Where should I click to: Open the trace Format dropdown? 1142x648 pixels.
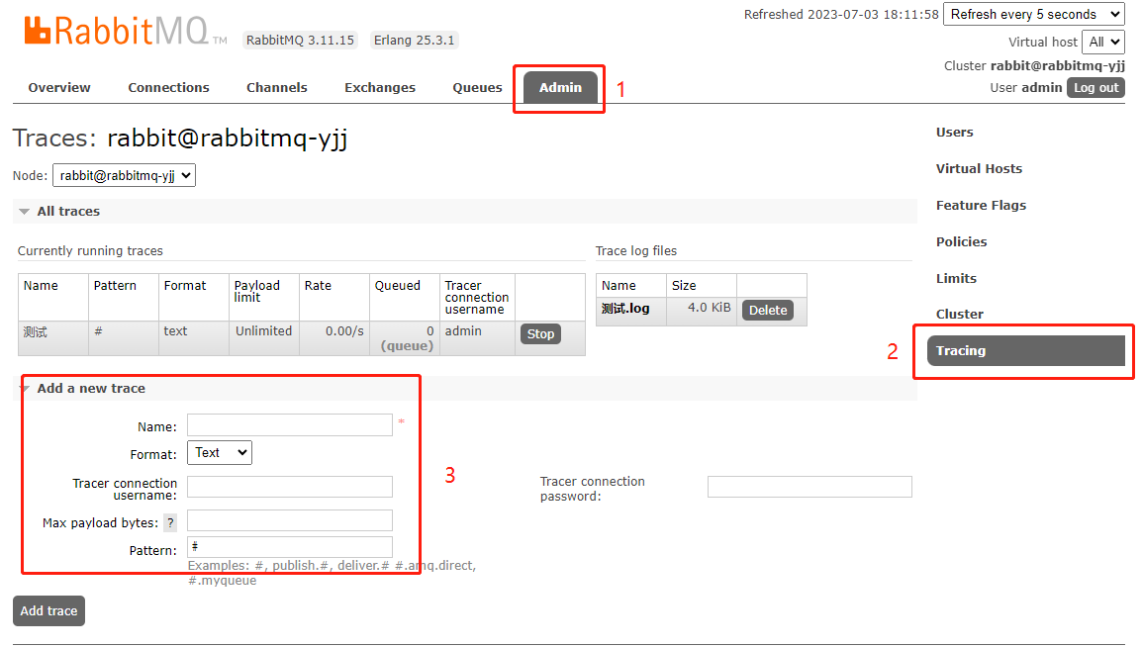220,453
